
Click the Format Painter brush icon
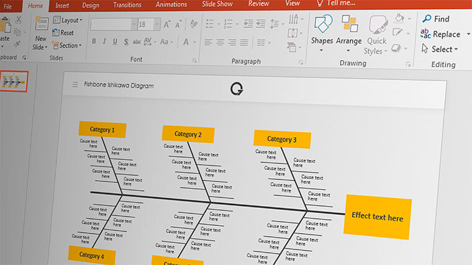[17, 44]
